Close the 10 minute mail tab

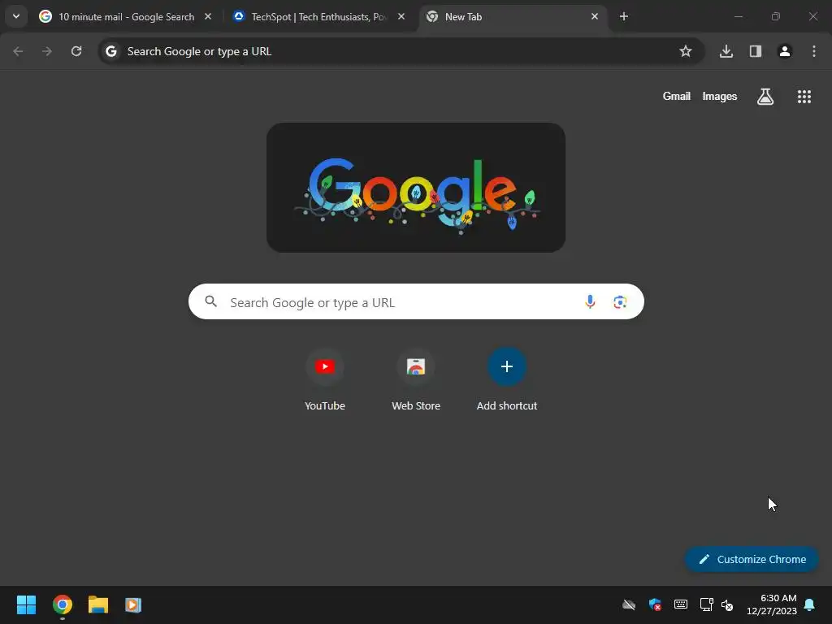point(208,17)
